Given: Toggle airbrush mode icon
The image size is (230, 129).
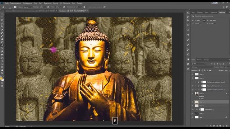Looking at the screenshot, I should coord(64,7).
